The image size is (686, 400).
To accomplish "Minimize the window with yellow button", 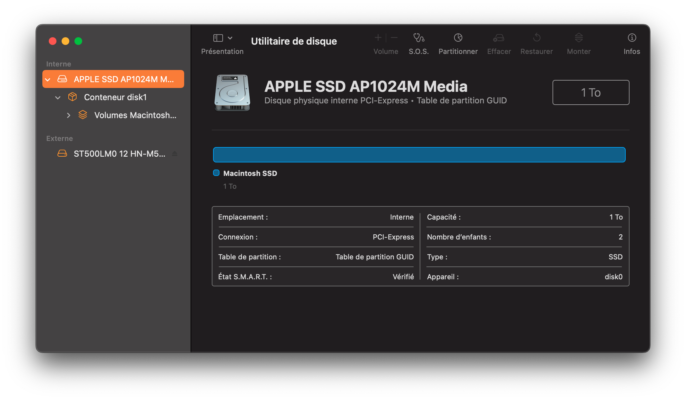I will 65,41.
